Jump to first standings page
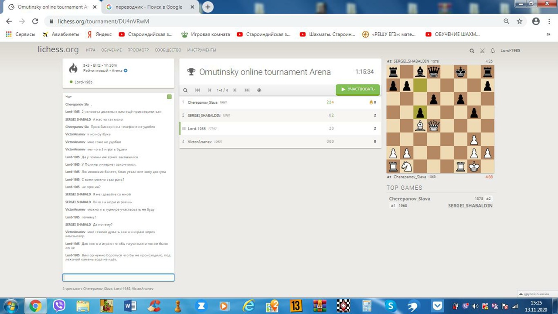 [x=197, y=90]
